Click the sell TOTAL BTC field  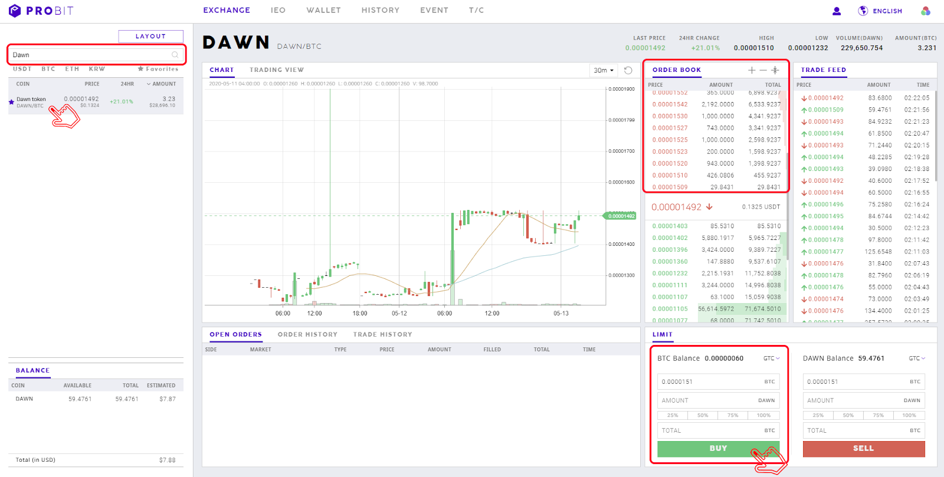point(864,430)
